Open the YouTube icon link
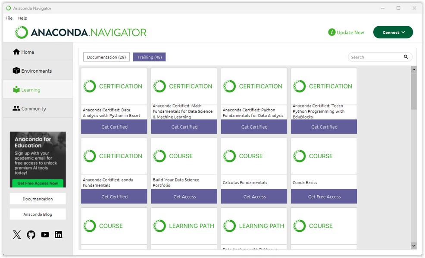This screenshot has width=425, height=258. [45, 234]
